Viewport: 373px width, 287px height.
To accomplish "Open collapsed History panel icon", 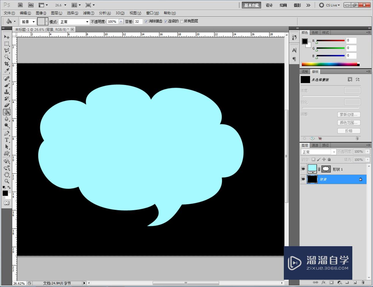I will click(x=294, y=38).
